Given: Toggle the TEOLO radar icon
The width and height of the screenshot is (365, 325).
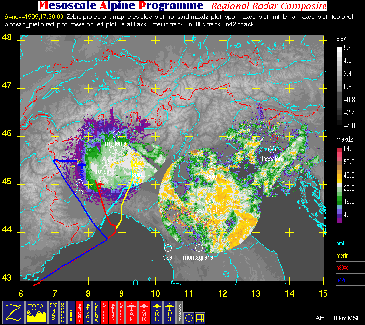Looking at the screenshot, I should coord(104,312).
